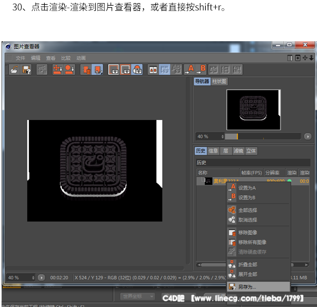Viewport: 317px width, 307px height.
Task: Choose 设置为A from context menu
Action: pyautogui.click(x=259, y=188)
